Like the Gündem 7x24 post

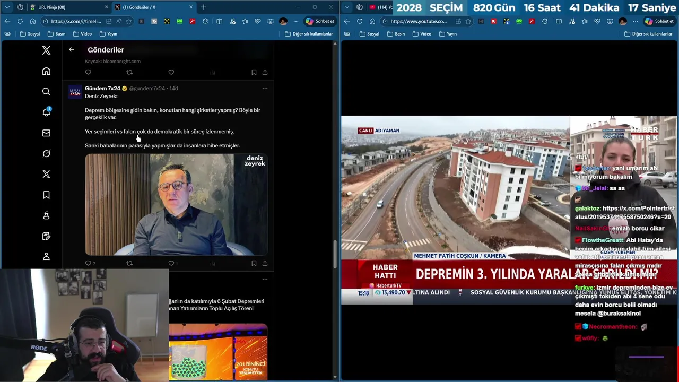[x=171, y=263]
